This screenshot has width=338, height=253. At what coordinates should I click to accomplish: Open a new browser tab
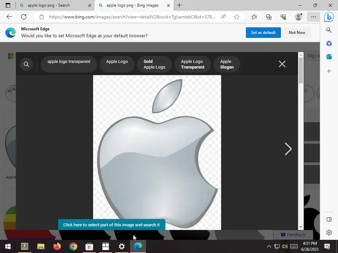[179, 5]
